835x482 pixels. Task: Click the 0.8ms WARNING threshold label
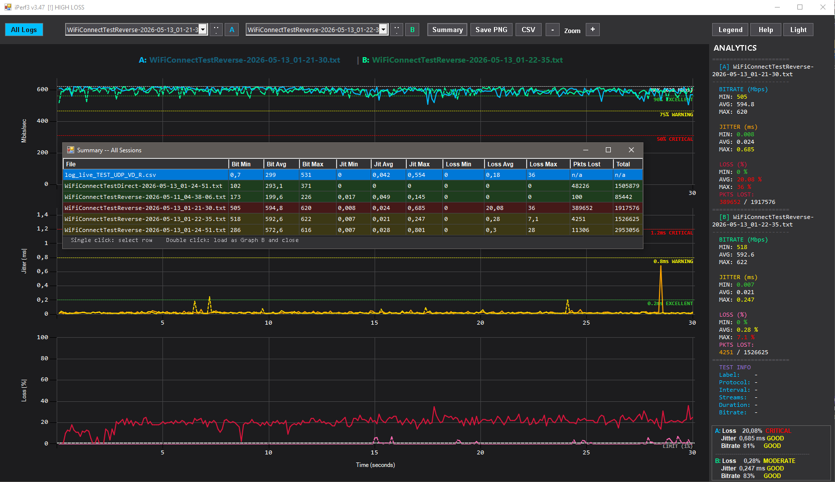point(673,262)
